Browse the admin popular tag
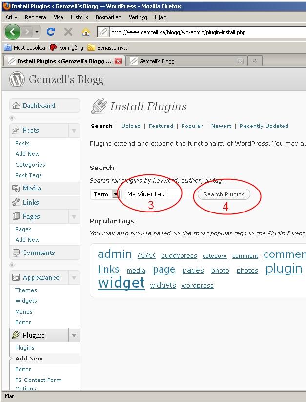The height and width of the screenshot is (402, 306). (115, 254)
